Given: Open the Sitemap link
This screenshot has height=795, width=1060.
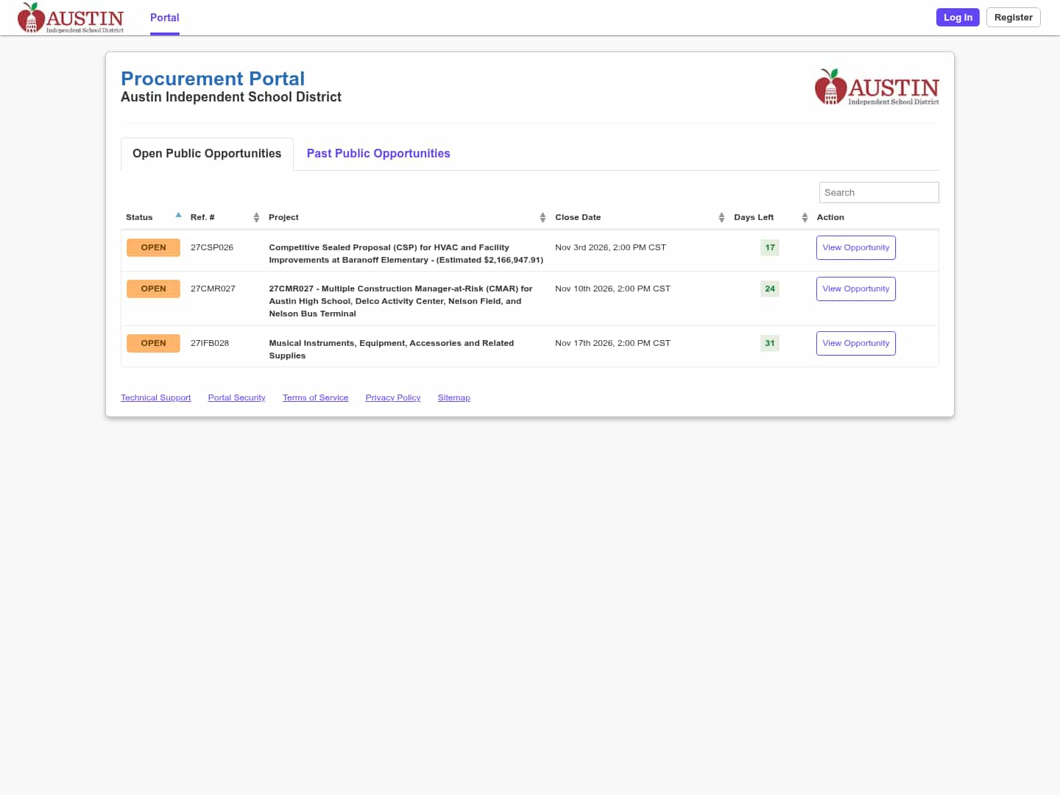Looking at the screenshot, I should (453, 397).
